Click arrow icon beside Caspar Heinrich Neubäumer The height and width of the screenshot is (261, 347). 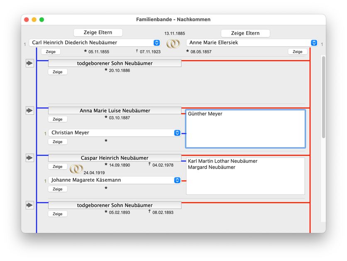30,158
